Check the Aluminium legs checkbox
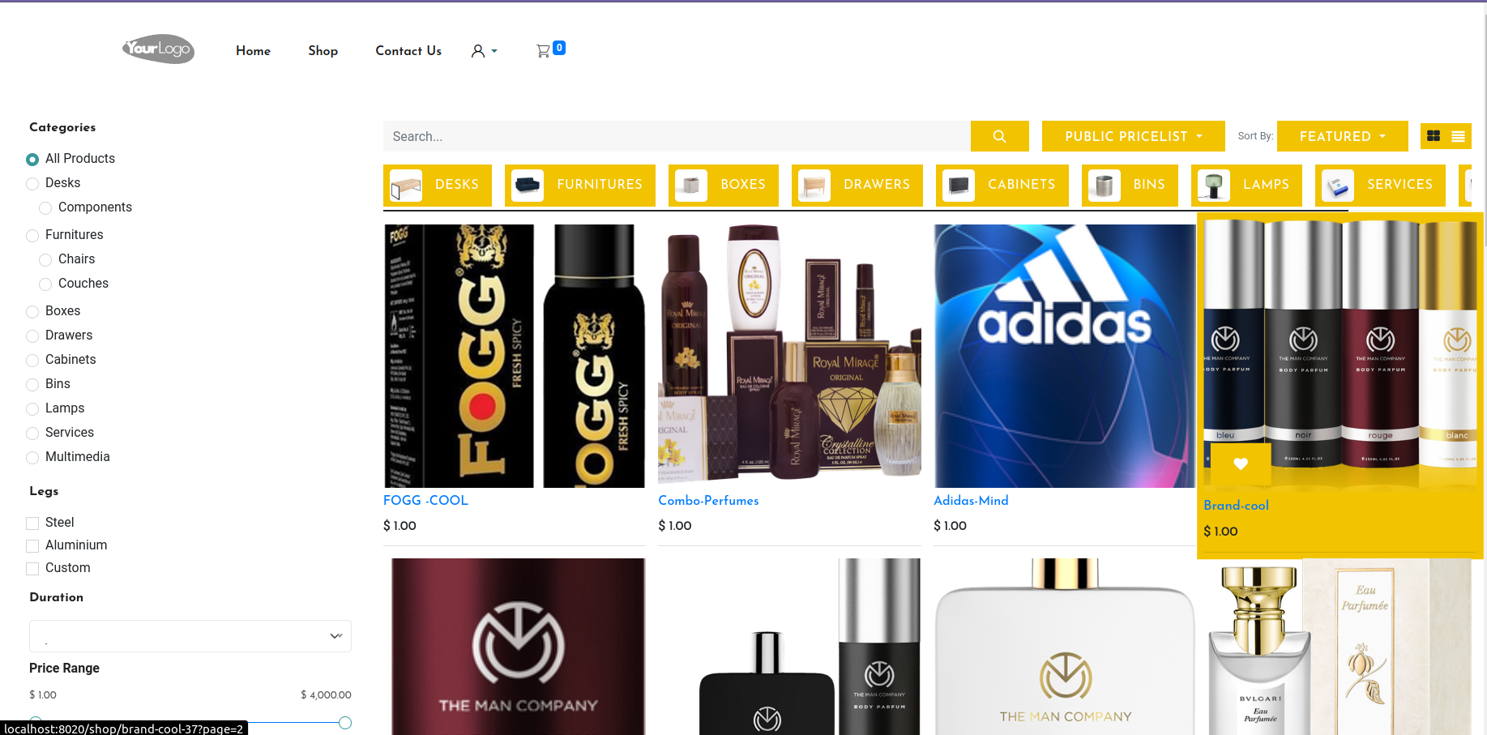Image resolution: width=1487 pixels, height=735 pixels. 32,546
